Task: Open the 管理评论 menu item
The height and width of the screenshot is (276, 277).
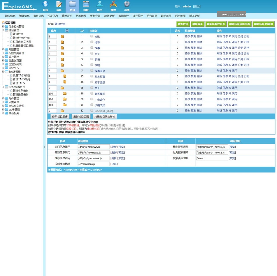Action: tap(67, 16)
